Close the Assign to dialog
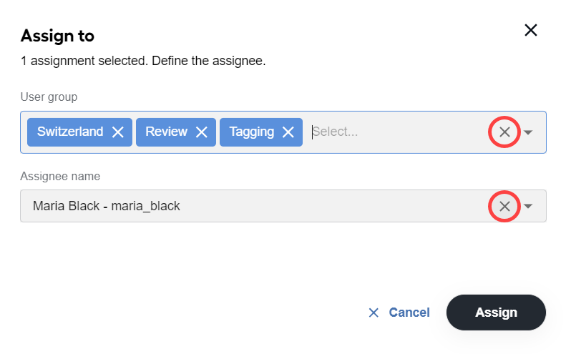Viewport: 566px width, 354px height. 531,30
